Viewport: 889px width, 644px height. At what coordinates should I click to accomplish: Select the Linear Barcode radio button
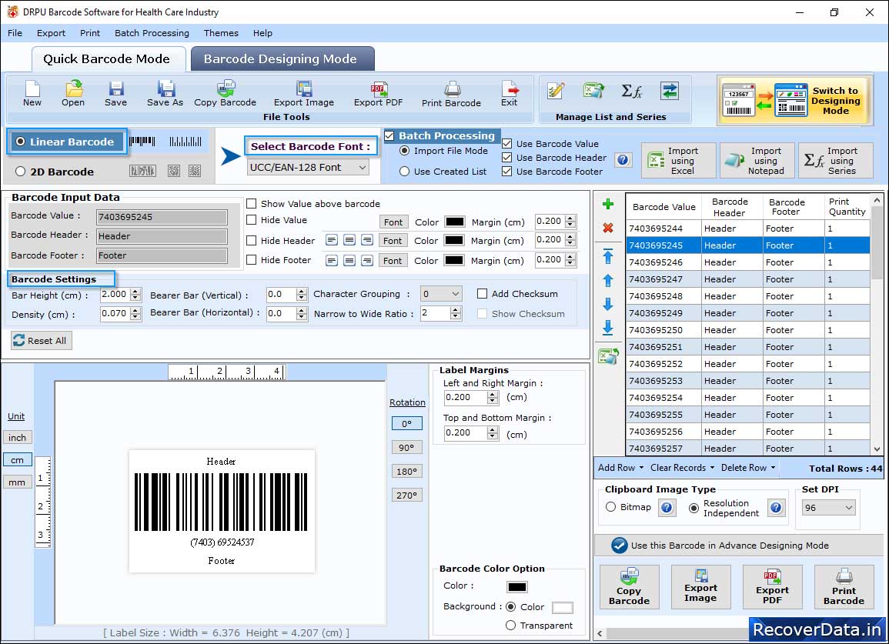pyautogui.click(x=21, y=142)
